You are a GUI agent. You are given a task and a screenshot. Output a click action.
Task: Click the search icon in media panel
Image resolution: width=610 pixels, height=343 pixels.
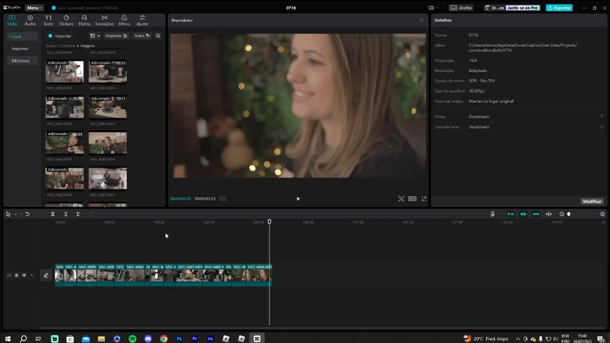pyautogui.click(x=158, y=36)
